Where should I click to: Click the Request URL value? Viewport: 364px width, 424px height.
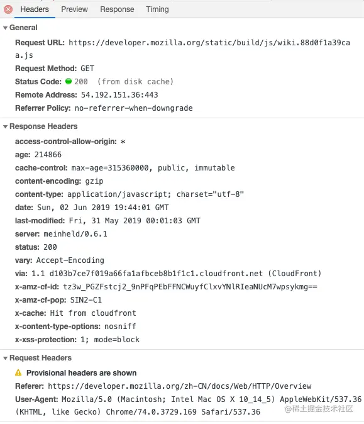[182, 49]
